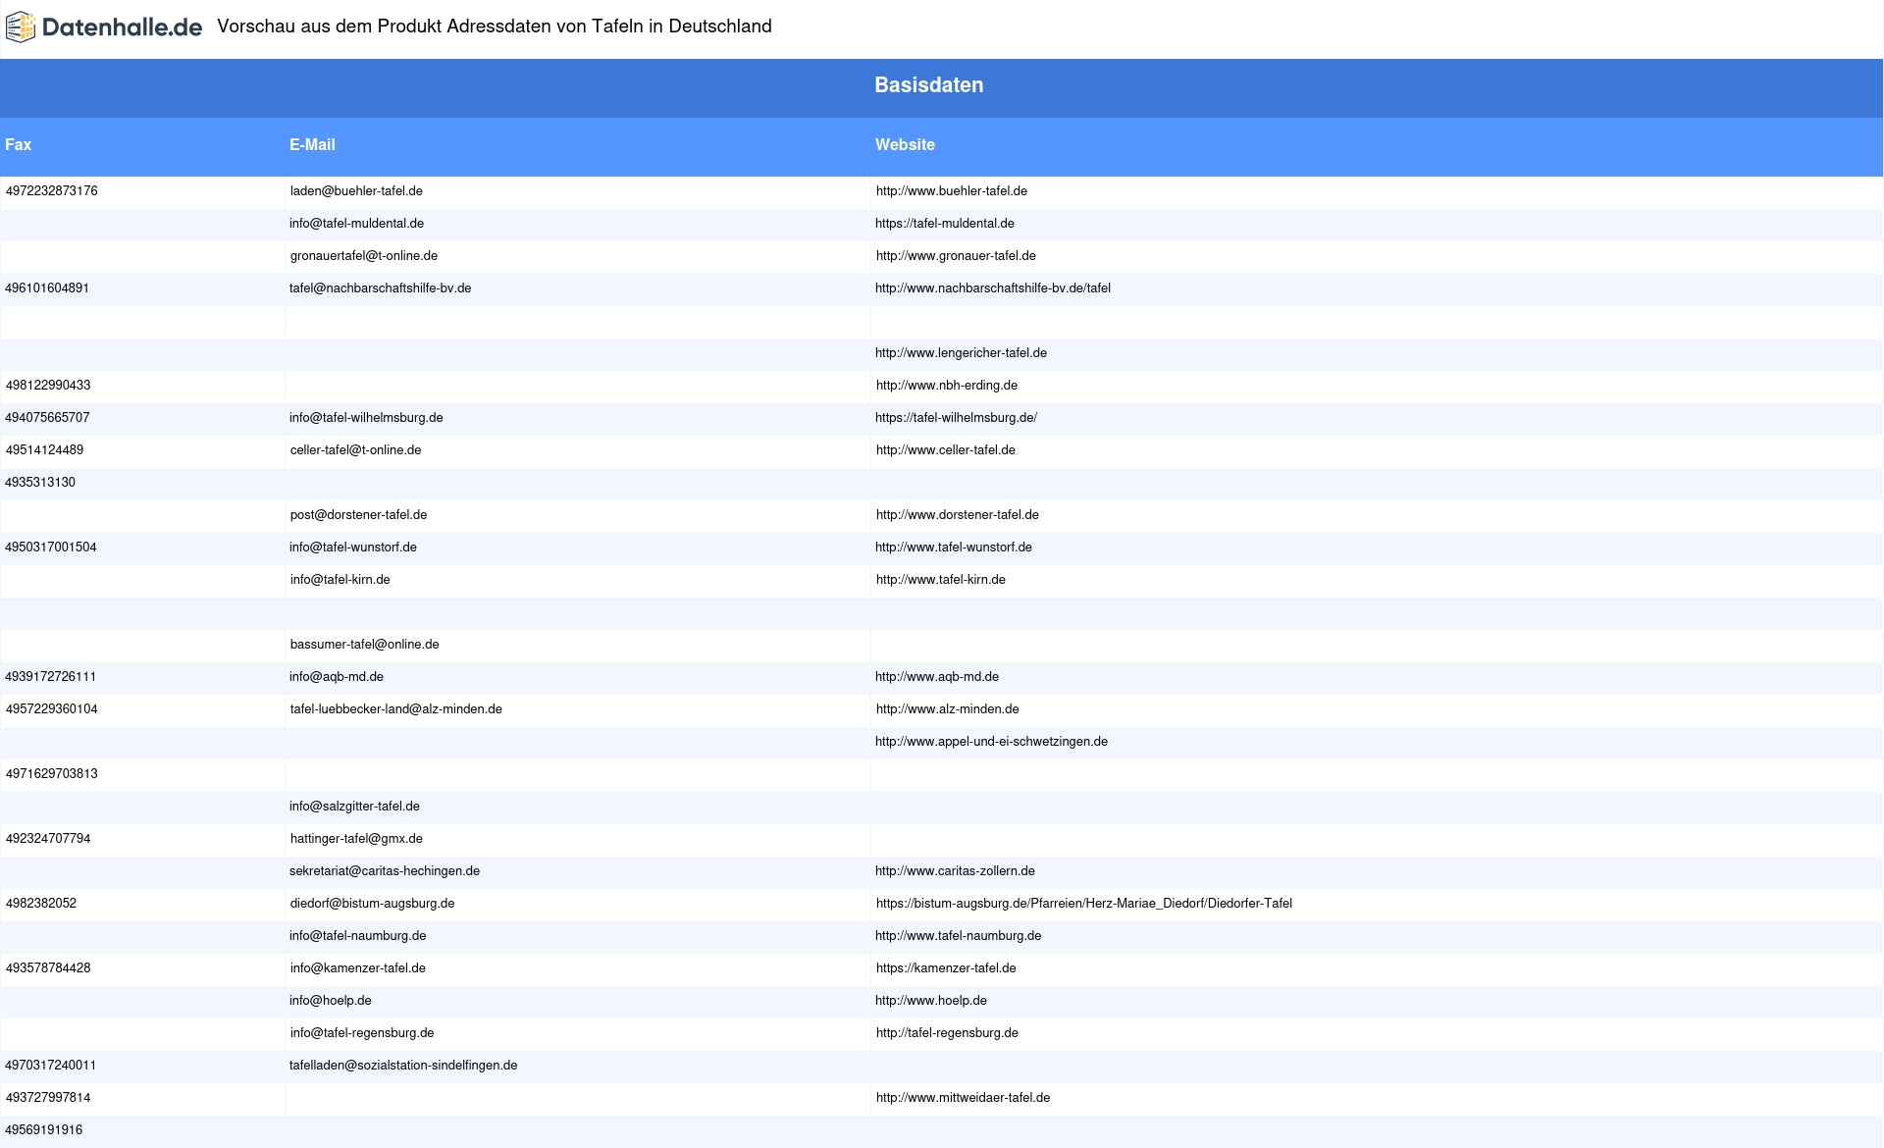Click website http://www.dorstener-tafel.de
The image size is (1884, 1148).
(x=958, y=515)
